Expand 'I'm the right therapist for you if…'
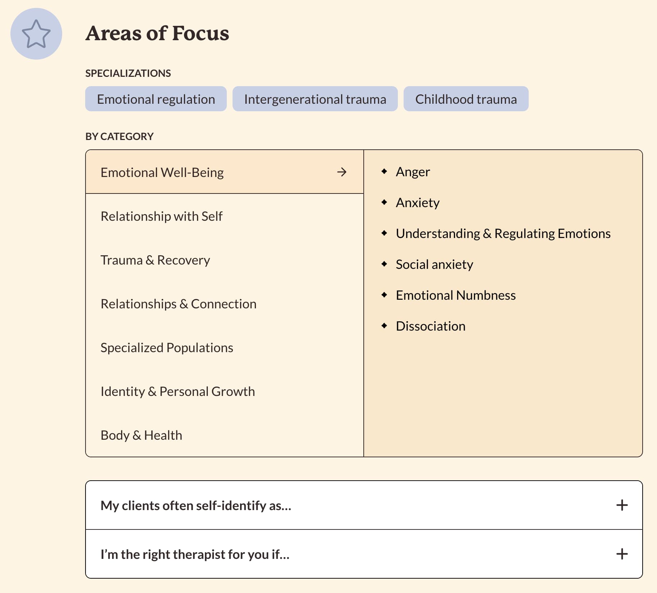Viewport: 657px width, 593px height. pos(364,554)
